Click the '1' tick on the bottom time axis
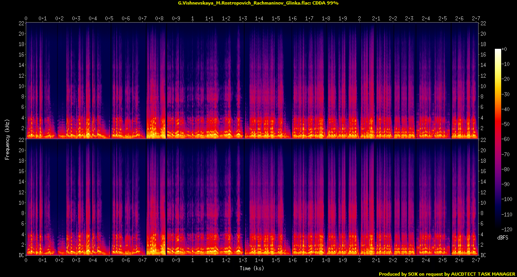 193,261
